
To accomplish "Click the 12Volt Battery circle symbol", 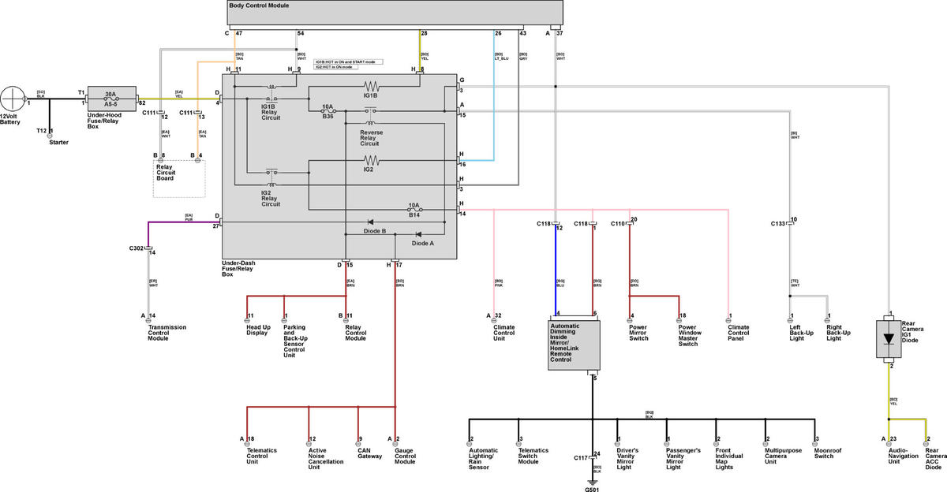I will [x=13, y=99].
